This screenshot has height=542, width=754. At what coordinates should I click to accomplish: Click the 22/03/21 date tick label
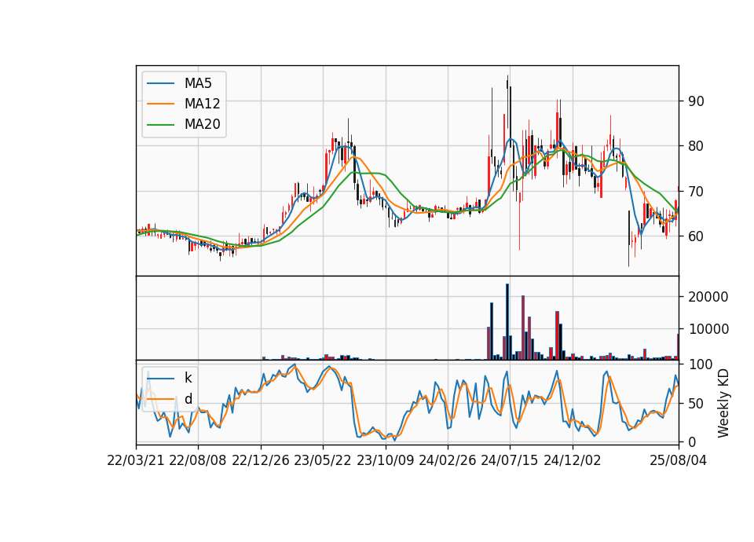pyautogui.click(x=136, y=460)
